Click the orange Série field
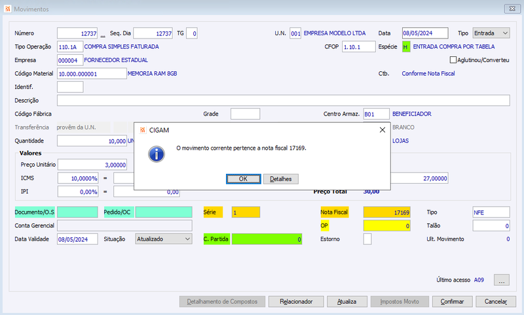The width and height of the screenshot is (524, 315). (x=246, y=212)
